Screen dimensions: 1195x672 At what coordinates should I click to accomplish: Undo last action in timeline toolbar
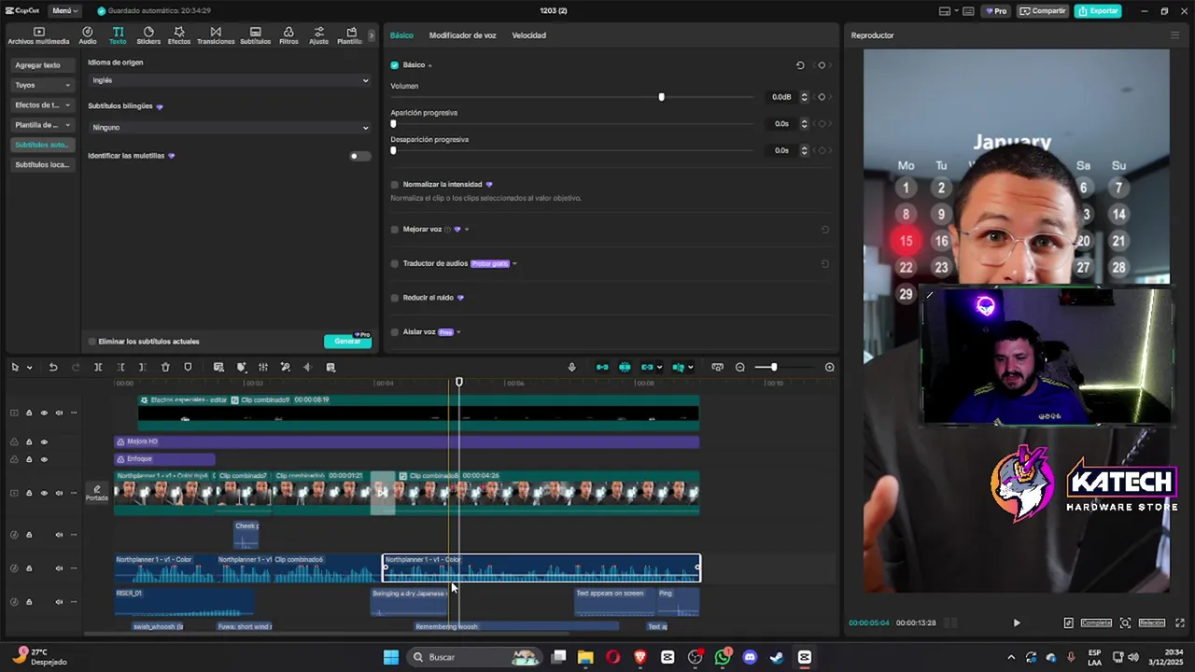[x=53, y=368]
